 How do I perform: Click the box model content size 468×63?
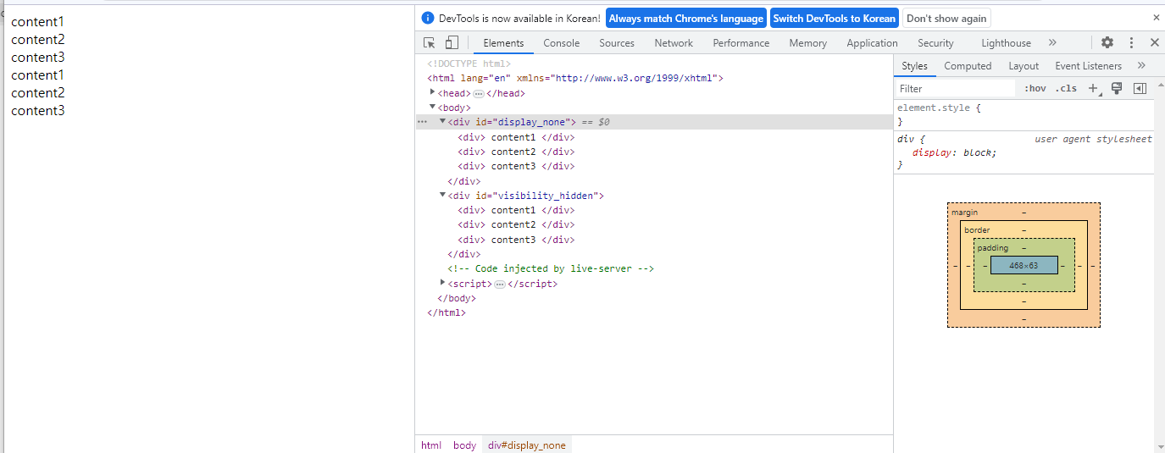pyautogui.click(x=1024, y=265)
